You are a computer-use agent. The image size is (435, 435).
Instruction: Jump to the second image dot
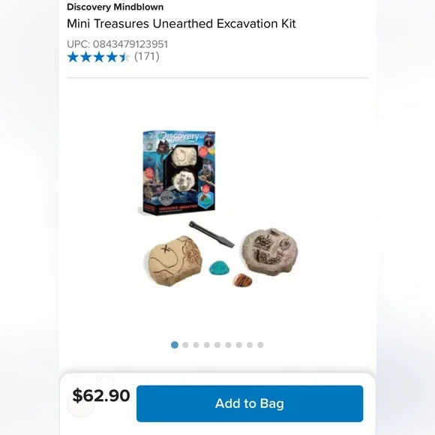click(185, 345)
